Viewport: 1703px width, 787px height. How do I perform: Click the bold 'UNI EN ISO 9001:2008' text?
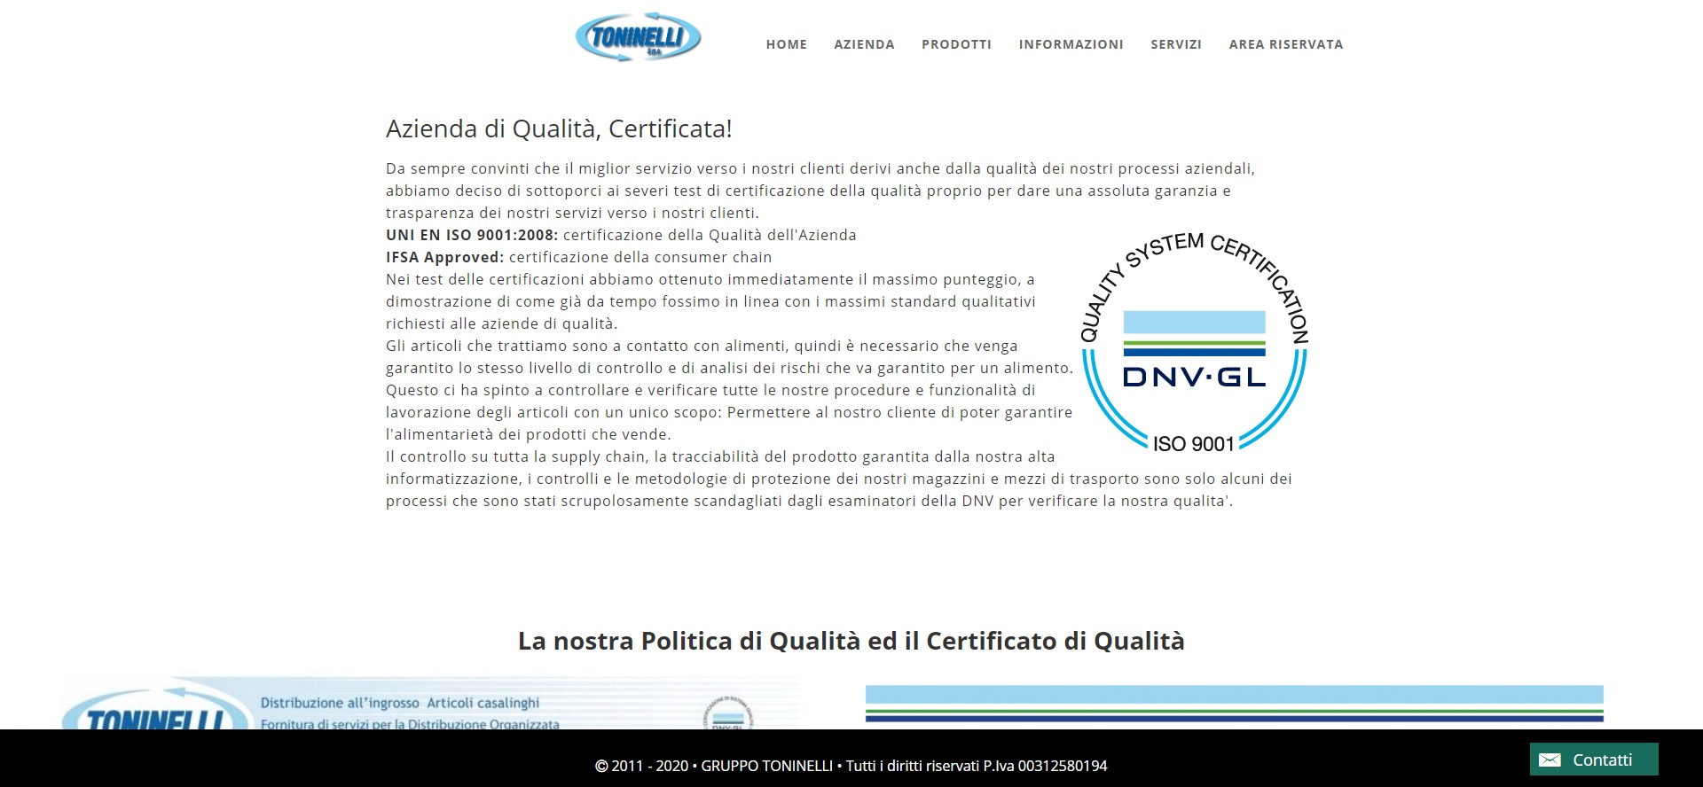coord(472,235)
